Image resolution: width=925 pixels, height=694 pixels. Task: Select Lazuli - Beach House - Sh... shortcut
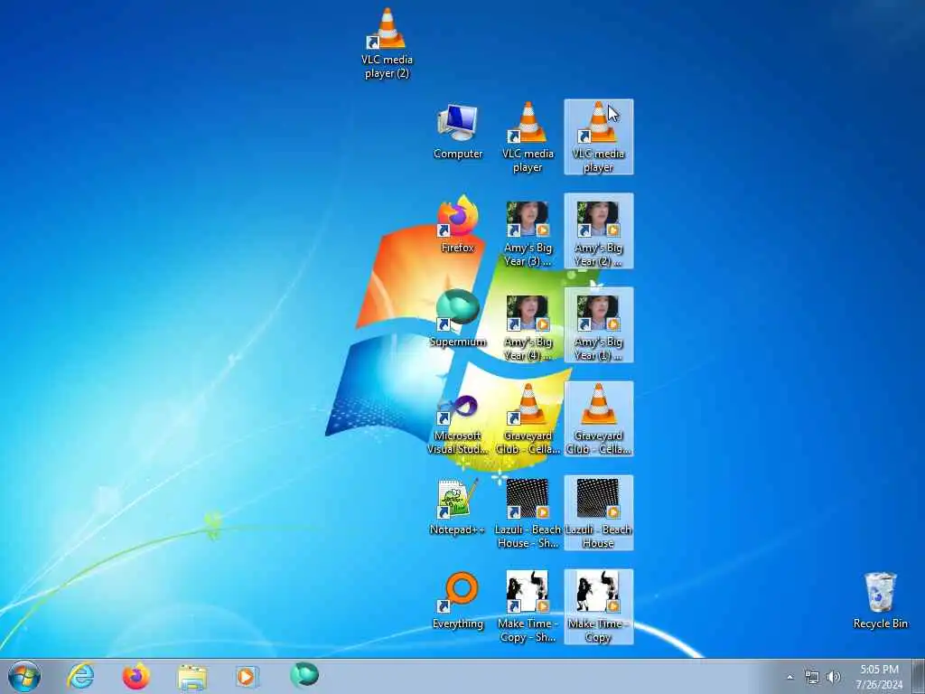coord(528,513)
